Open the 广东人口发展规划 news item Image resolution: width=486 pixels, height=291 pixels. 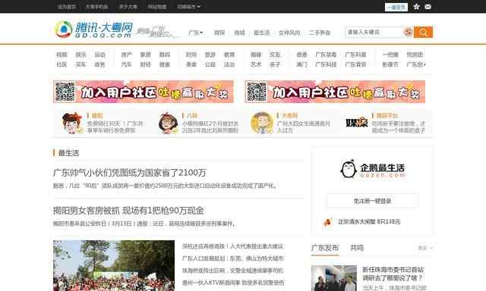[233, 258]
